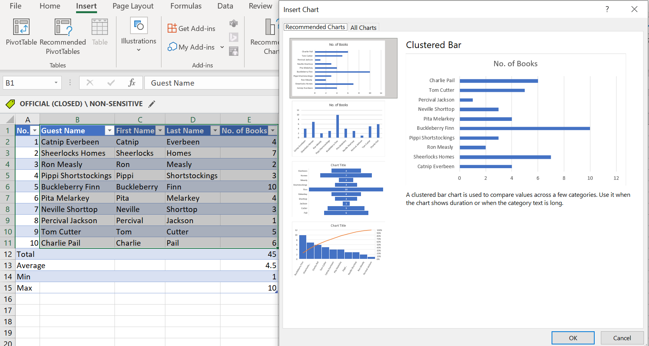This screenshot has width=649, height=346.
Task: Open the Formulas ribbon tab
Action: tap(186, 6)
